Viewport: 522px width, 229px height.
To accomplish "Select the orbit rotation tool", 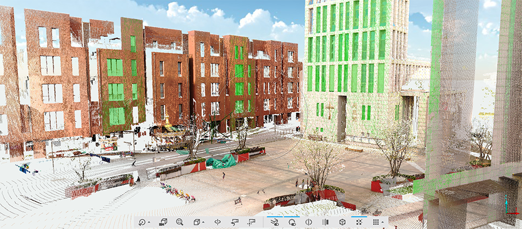I will [x=141, y=222].
